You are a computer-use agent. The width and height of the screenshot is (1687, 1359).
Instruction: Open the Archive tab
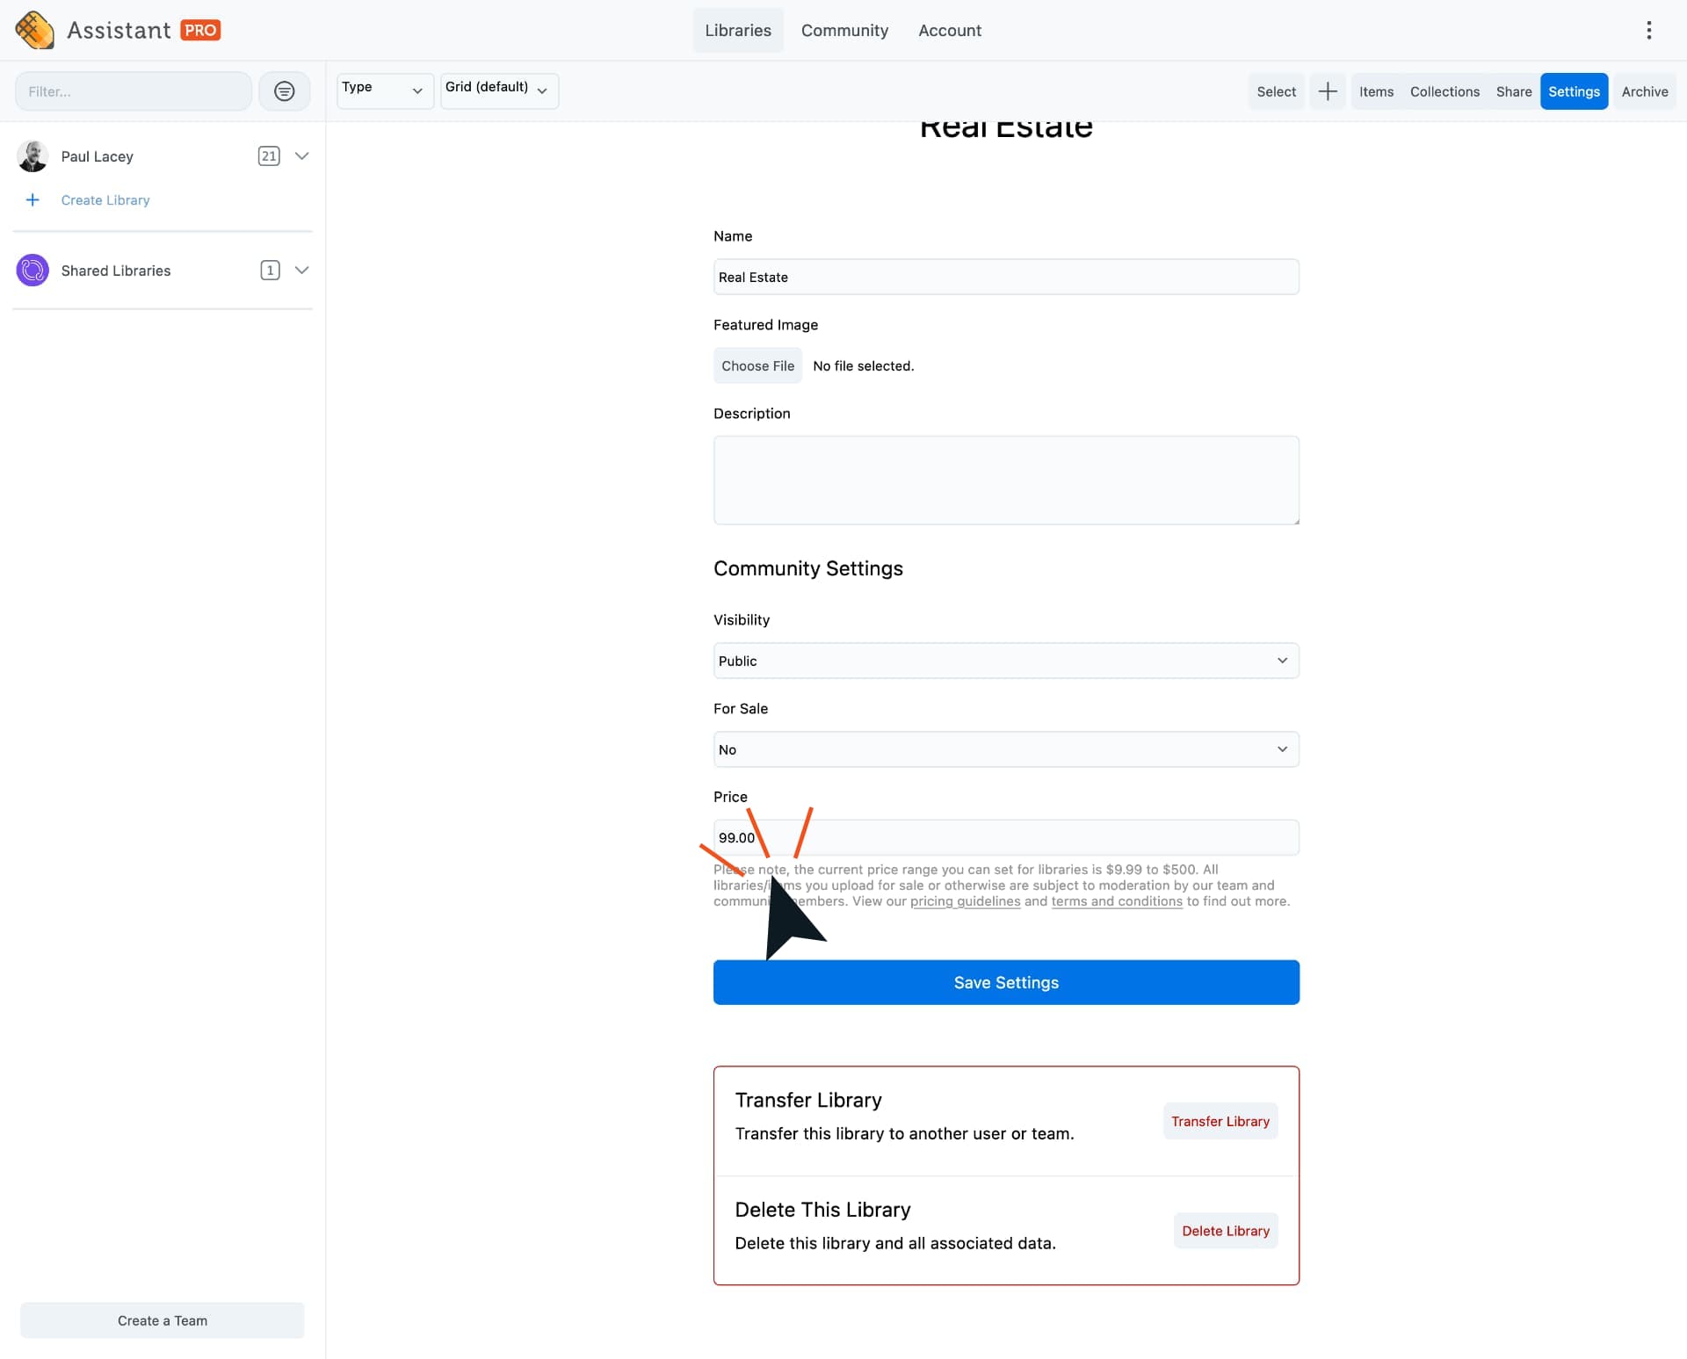click(1644, 91)
